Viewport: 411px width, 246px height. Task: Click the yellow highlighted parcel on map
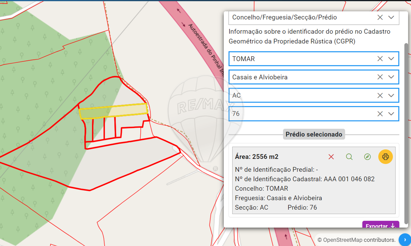[x=113, y=111]
